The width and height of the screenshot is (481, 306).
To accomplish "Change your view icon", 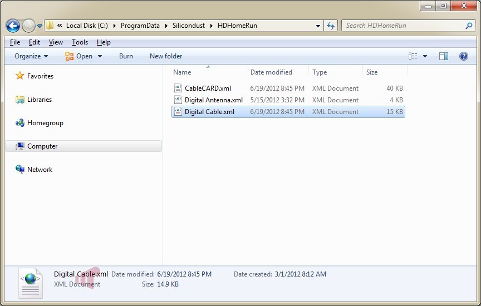I will pos(413,56).
